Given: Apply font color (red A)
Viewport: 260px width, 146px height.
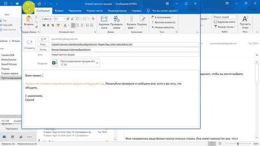Looking at the screenshot, I should 65,25.
